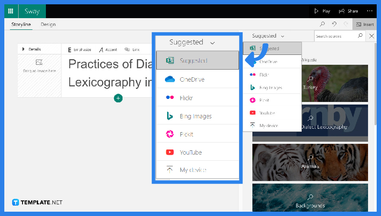Toggle the Insert panel button
This screenshot has height=216, width=381.
365,25
